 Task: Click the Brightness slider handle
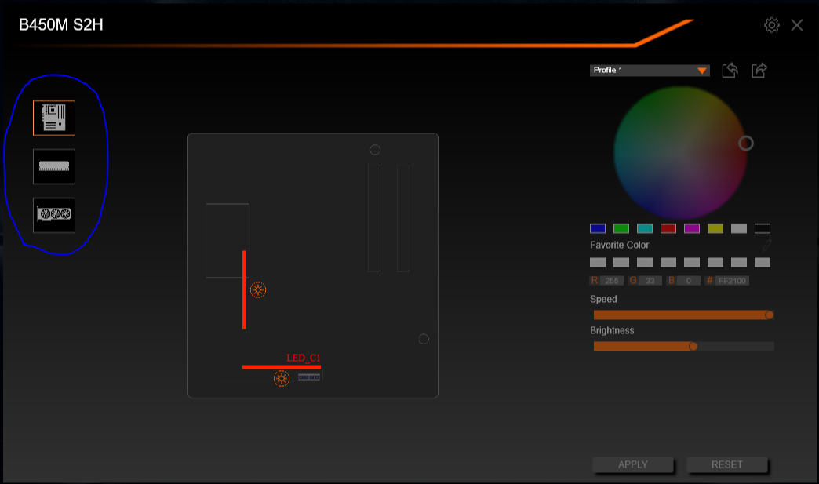[x=693, y=346]
